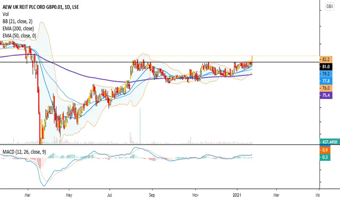Click the MACD (12, 26, close, 9) legend
The image size is (340, 200).
click(x=24, y=152)
